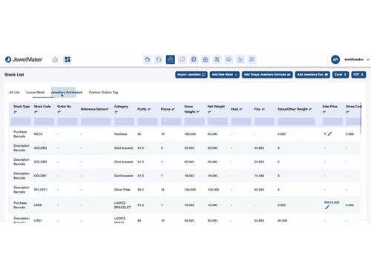Export the list with the PDF button
This screenshot has height=278, width=371.
(358, 75)
